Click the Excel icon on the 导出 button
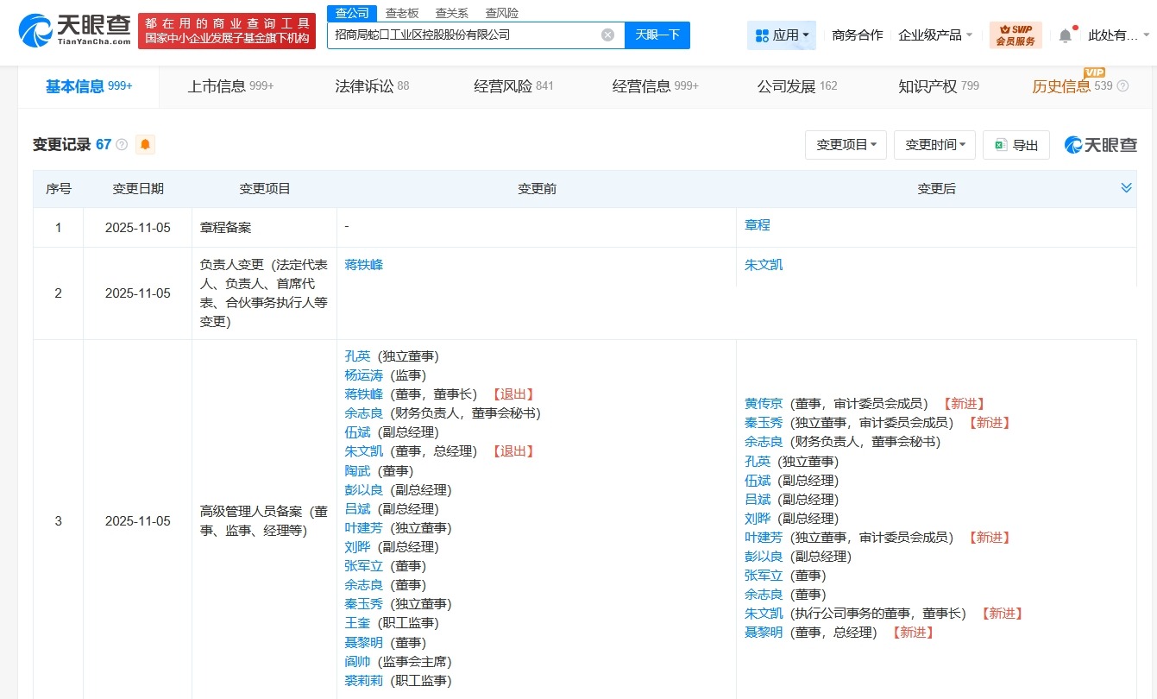 pyautogui.click(x=1002, y=145)
